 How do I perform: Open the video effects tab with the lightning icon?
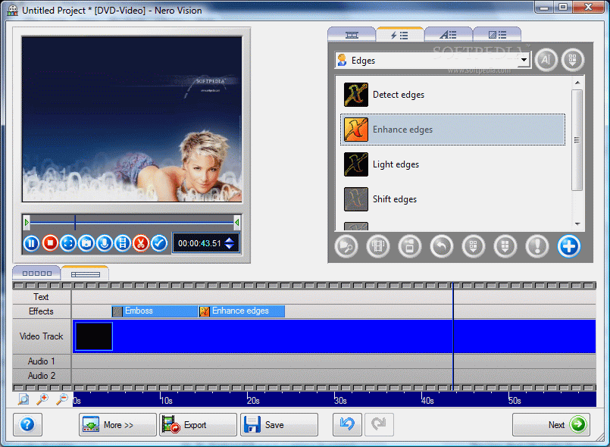(x=399, y=35)
